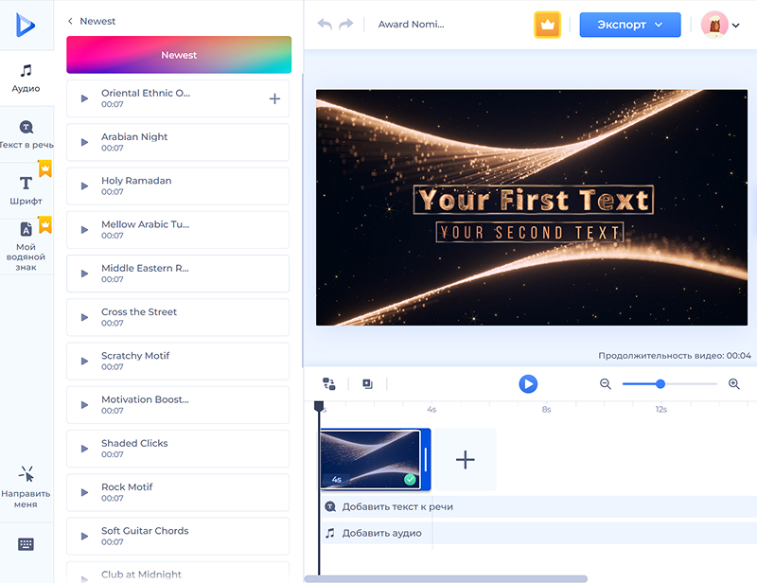Open the Аудио sidebar tab

[x=26, y=79]
